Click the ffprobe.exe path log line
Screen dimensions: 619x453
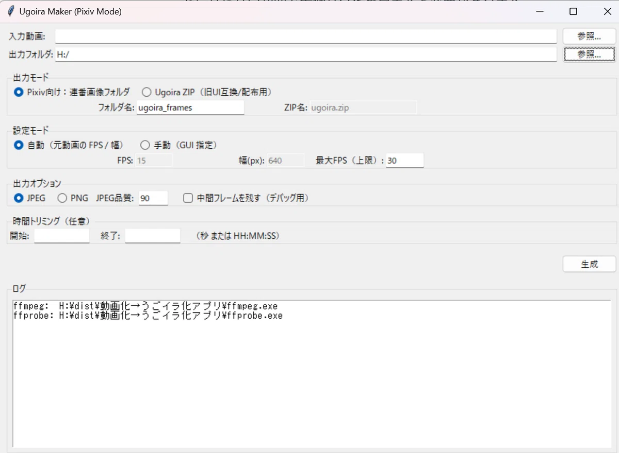[x=148, y=316]
